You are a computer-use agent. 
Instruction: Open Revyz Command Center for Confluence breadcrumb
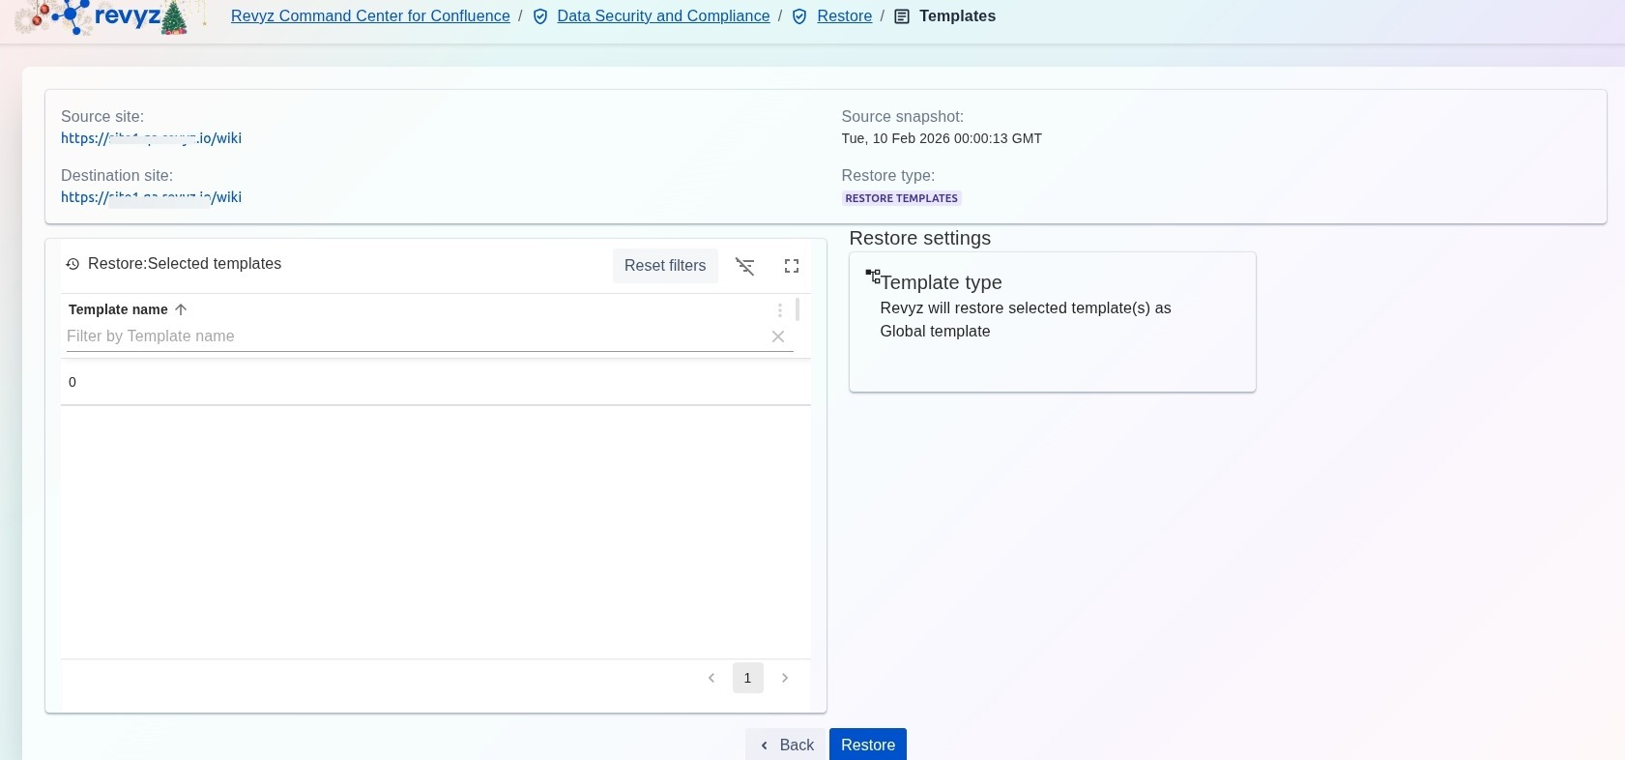point(370,16)
